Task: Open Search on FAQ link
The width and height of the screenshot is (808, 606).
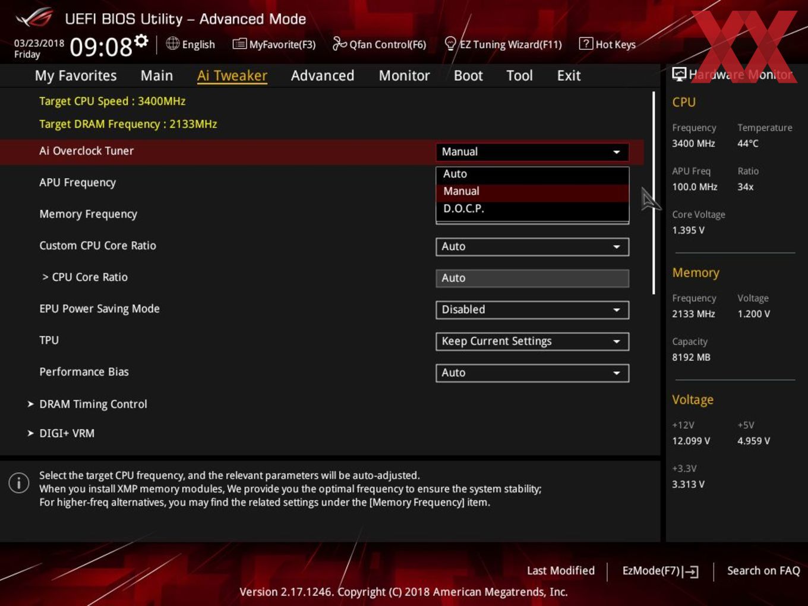Action: (763, 570)
